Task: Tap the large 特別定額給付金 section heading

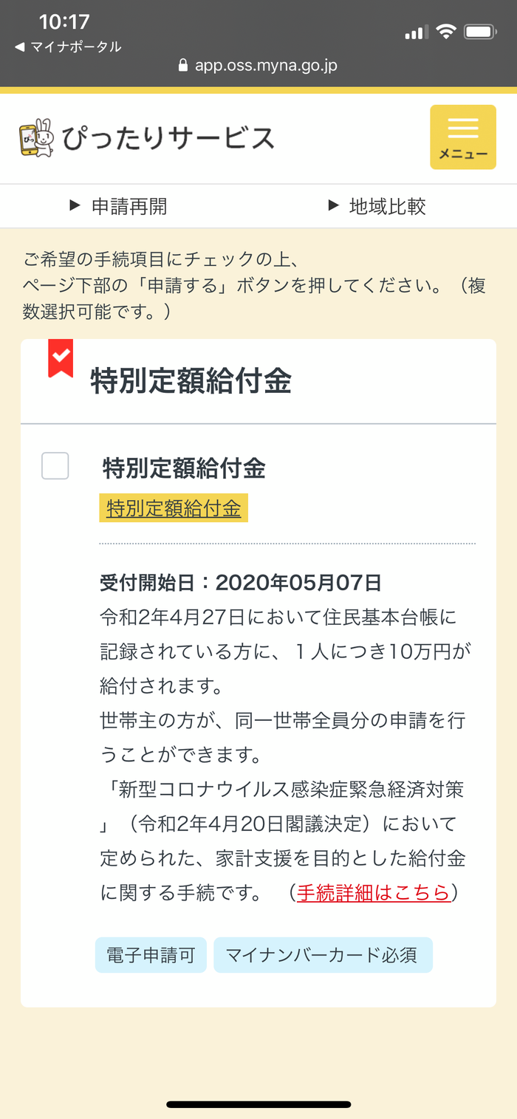Action: tap(191, 381)
